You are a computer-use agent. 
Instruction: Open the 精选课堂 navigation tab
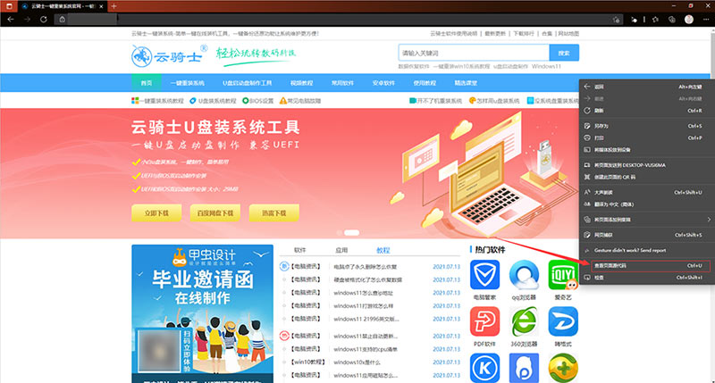[x=466, y=83]
